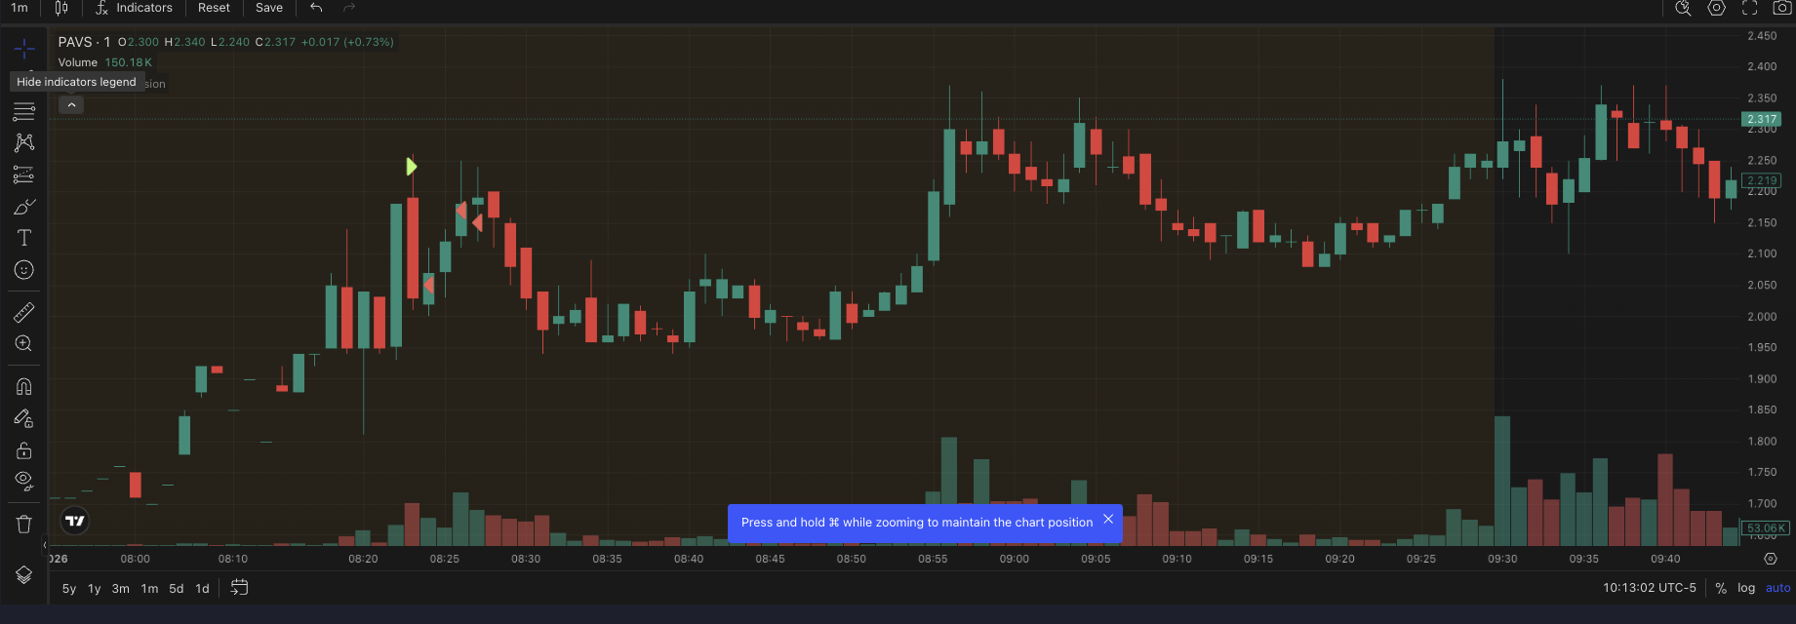The height and width of the screenshot is (624, 1796).
Task: Select the 5d date range
Action: click(176, 589)
